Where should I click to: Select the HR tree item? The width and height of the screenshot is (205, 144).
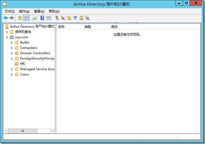[22, 64]
